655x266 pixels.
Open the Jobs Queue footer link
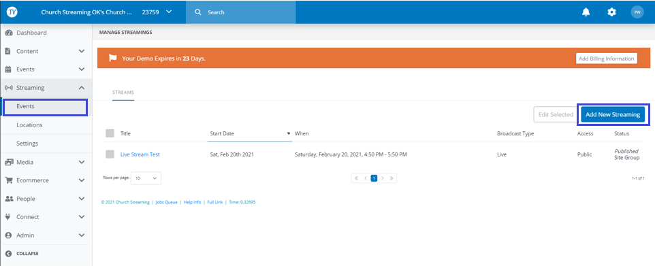click(x=166, y=202)
